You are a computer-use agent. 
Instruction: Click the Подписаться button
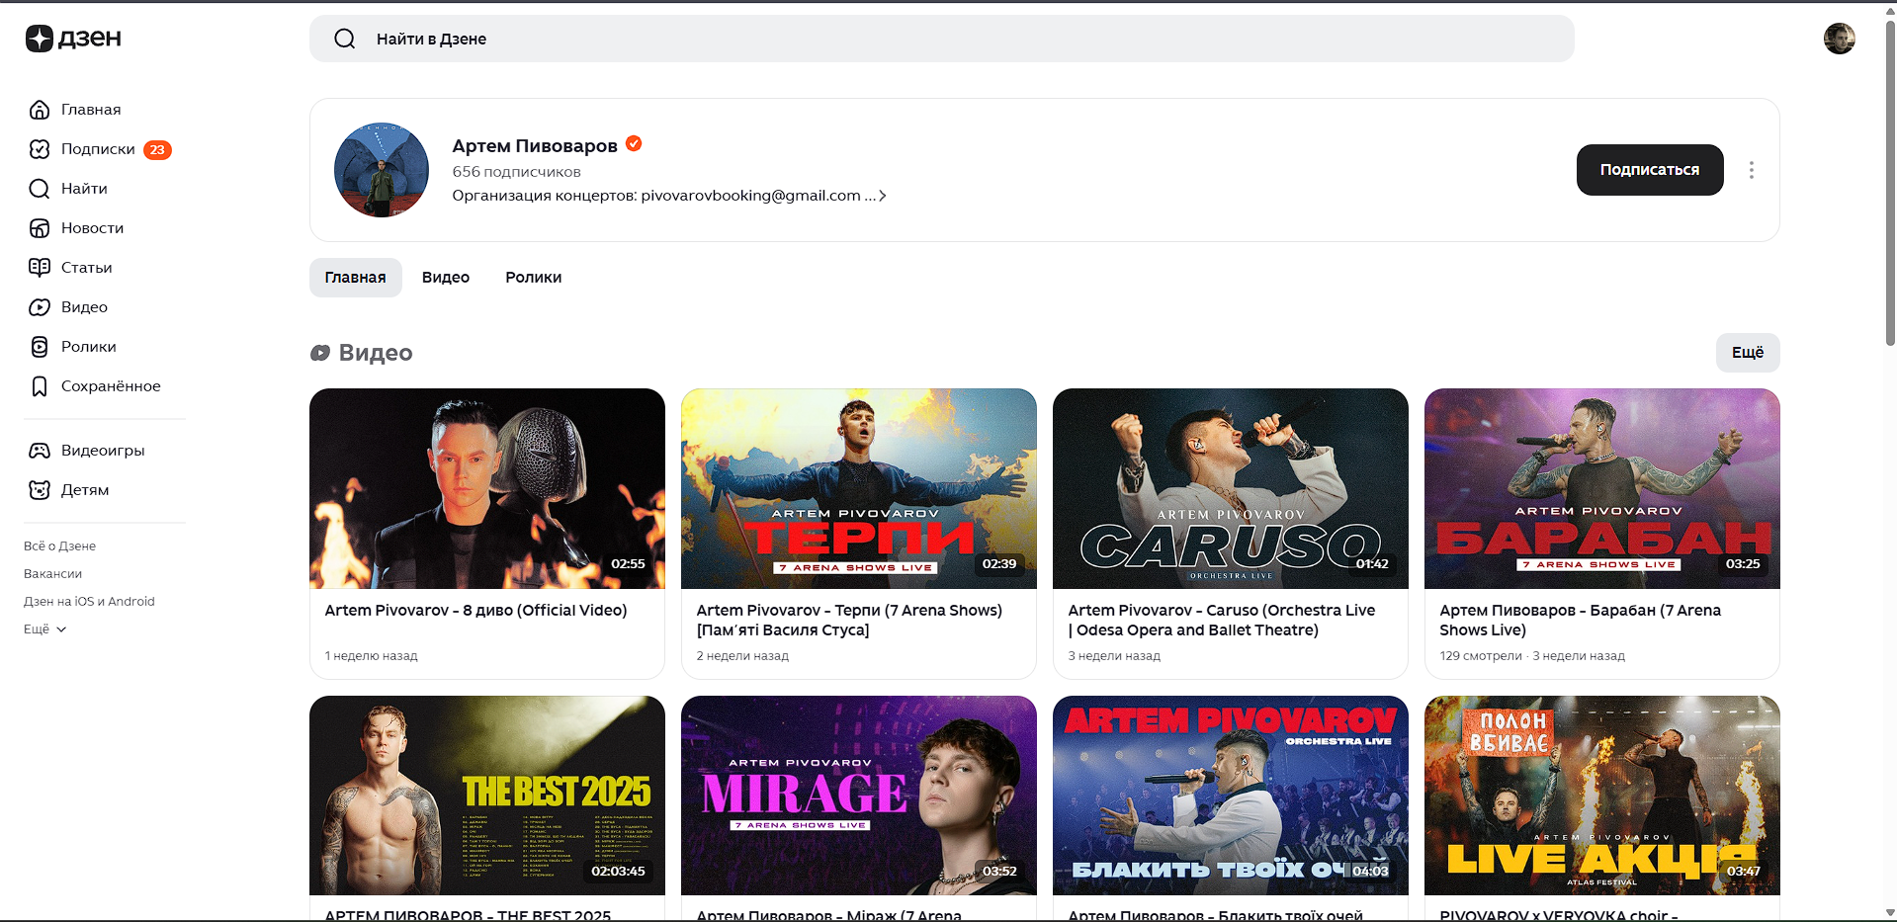coord(1650,170)
